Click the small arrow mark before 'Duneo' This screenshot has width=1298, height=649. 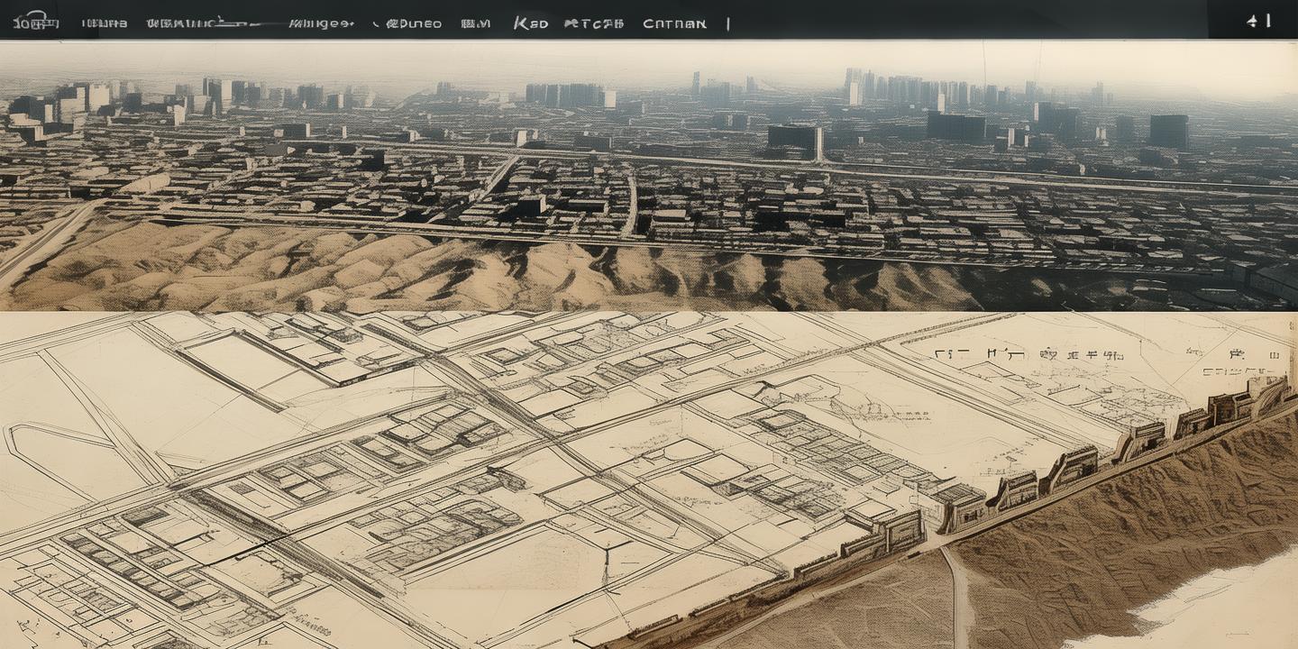point(378,23)
